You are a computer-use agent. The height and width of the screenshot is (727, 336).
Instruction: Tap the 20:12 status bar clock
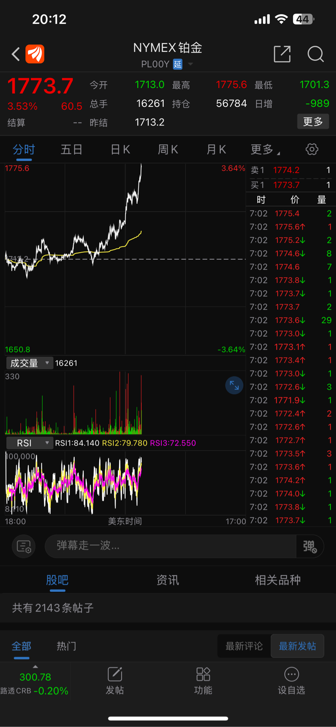coord(49,19)
